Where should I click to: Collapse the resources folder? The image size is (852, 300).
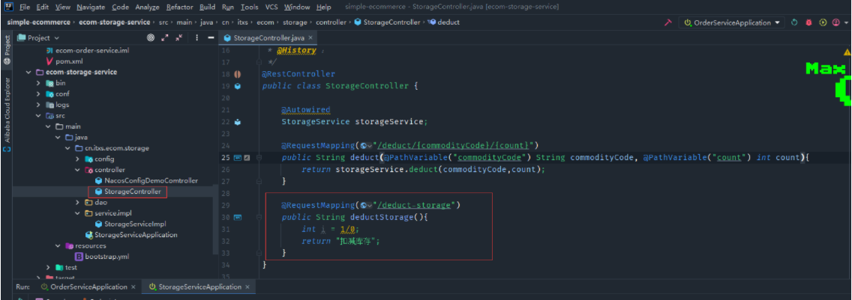coord(58,245)
